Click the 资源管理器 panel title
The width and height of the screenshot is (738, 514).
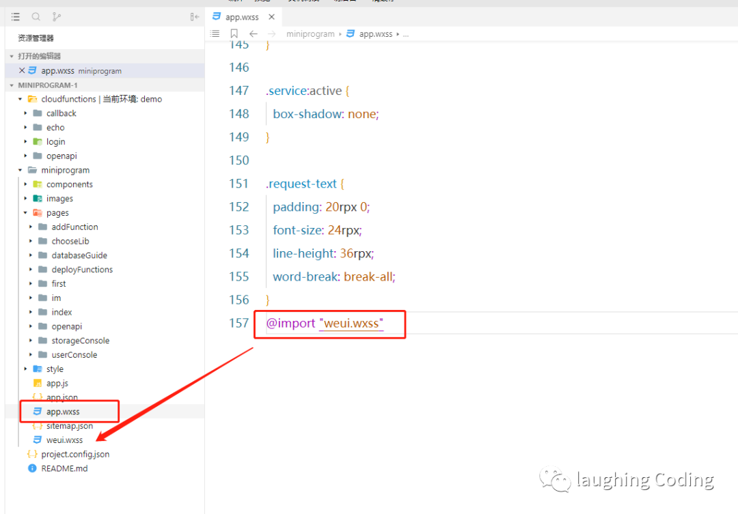pyautogui.click(x=36, y=38)
